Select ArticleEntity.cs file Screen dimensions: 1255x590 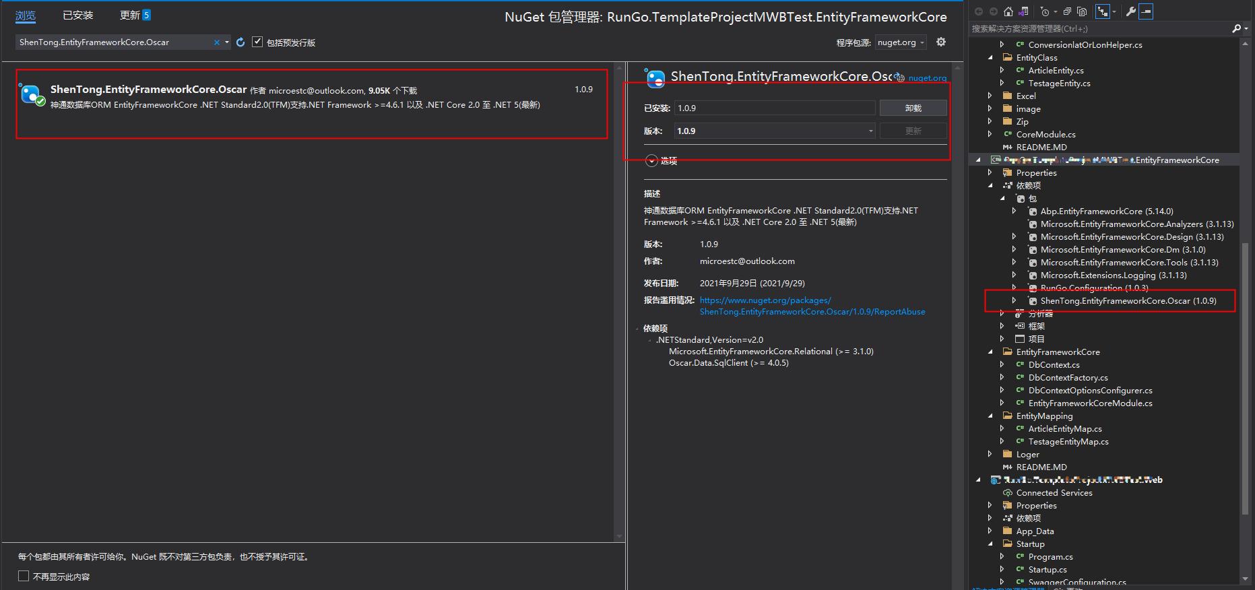click(x=1056, y=70)
